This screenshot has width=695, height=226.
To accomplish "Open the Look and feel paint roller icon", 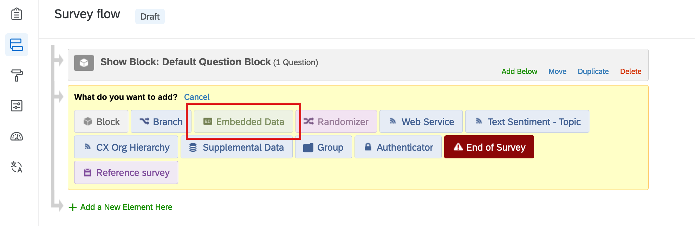I will coord(17,75).
